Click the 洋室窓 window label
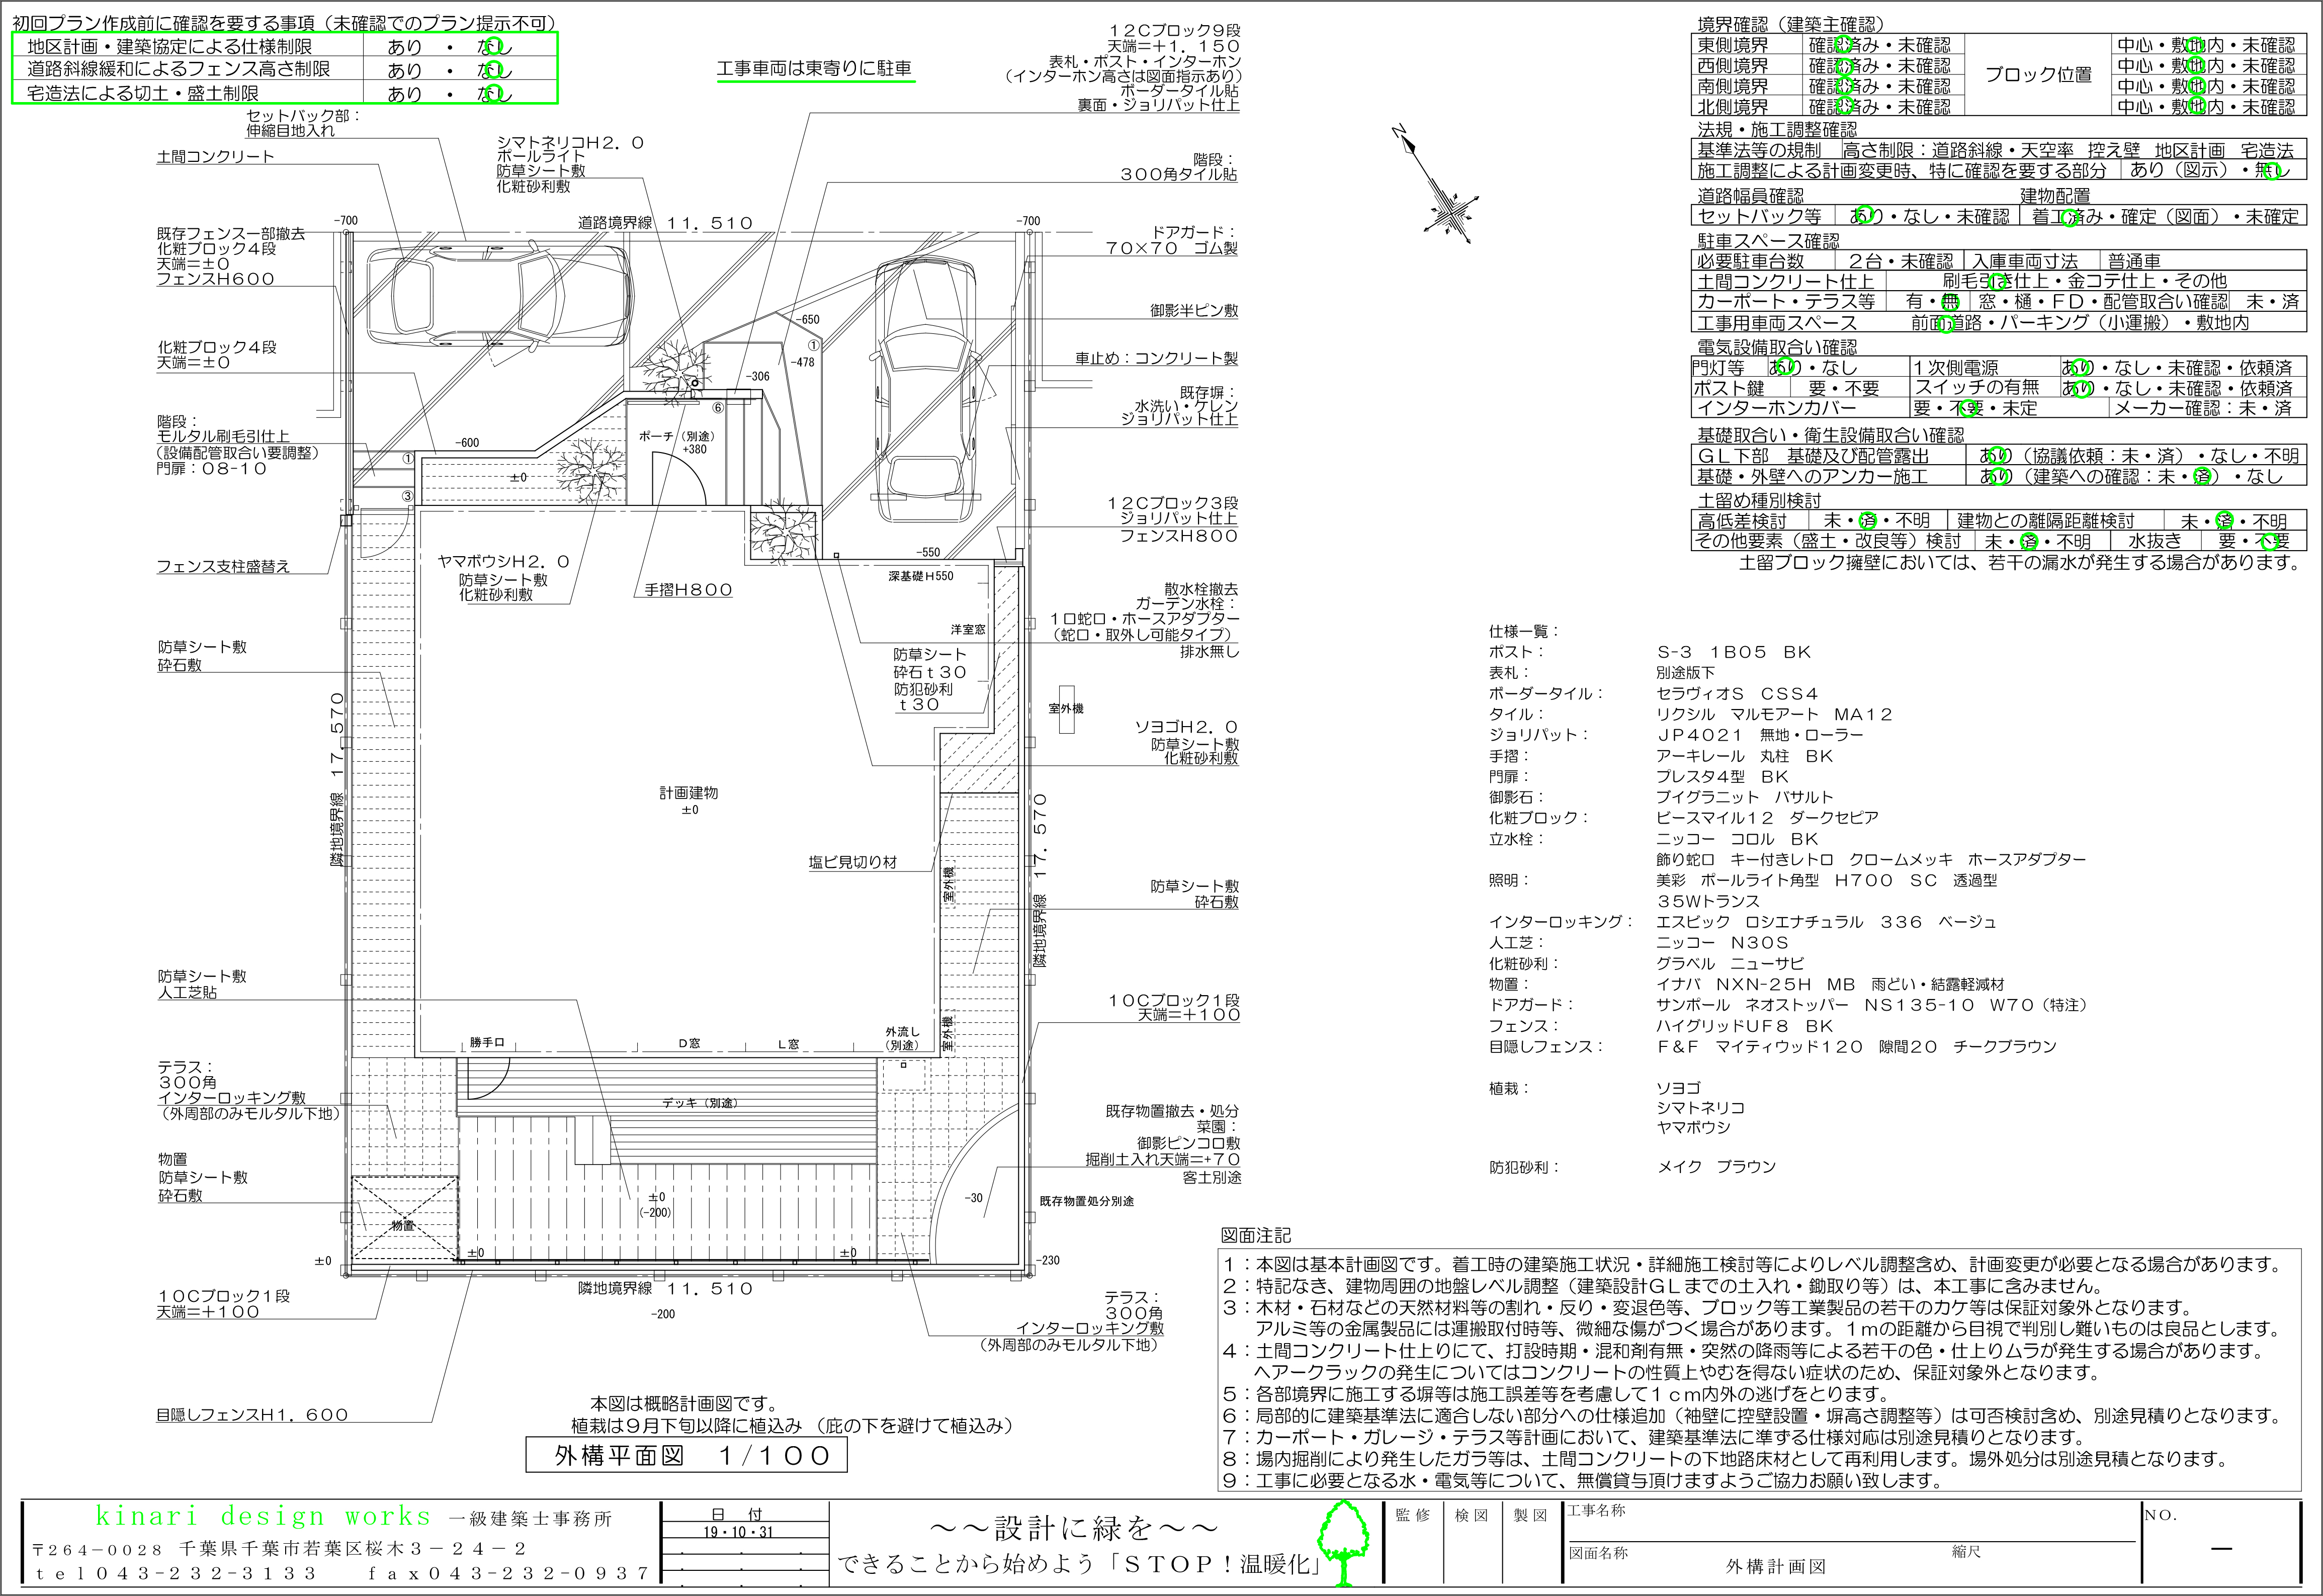The height and width of the screenshot is (1596, 2323). click(x=968, y=630)
